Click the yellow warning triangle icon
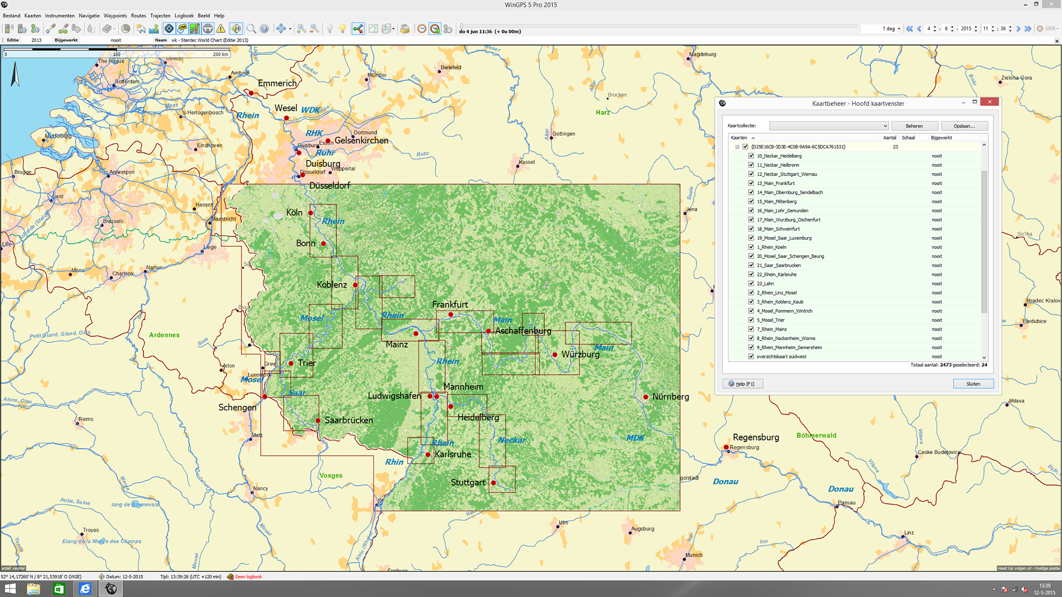The height and width of the screenshot is (597, 1062). coord(221,29)
